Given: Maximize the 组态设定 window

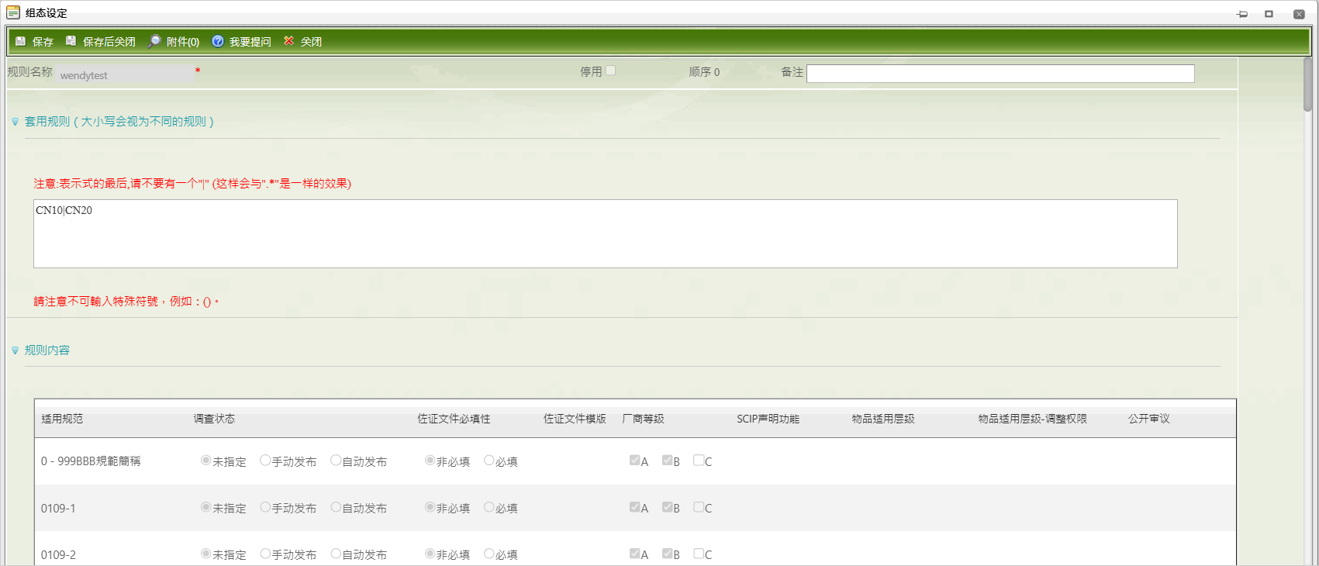Looking at the screenshot, I should tap(1269, 14).
